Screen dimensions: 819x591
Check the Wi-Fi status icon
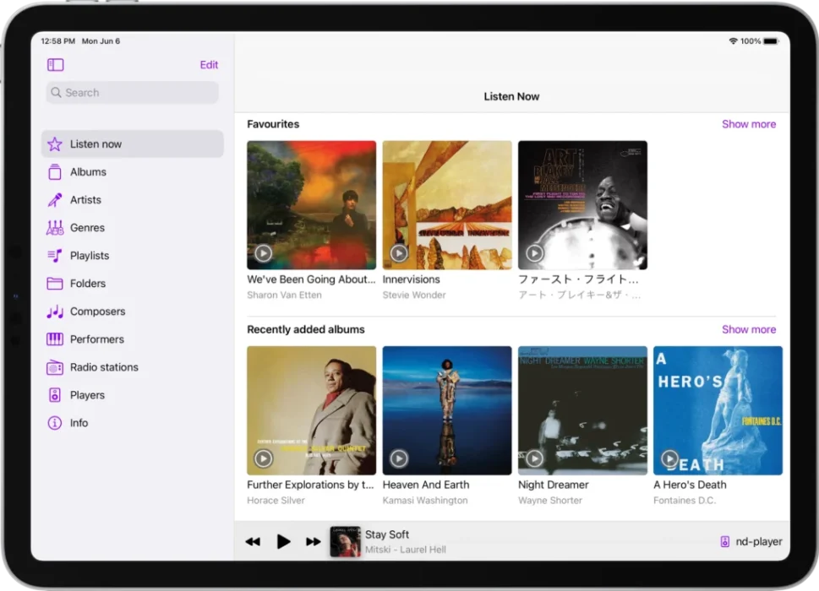point(733,41)
